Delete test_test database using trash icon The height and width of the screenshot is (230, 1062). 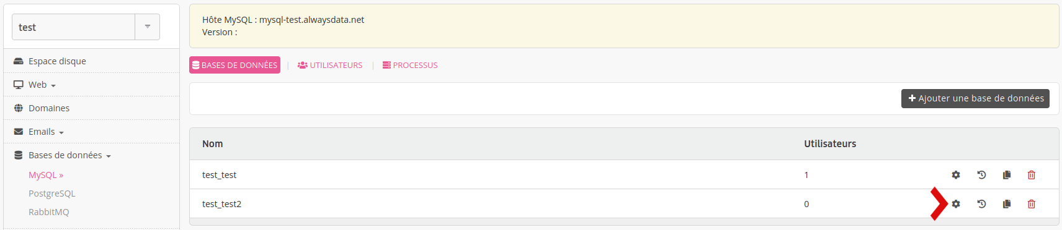[1032, 175]
